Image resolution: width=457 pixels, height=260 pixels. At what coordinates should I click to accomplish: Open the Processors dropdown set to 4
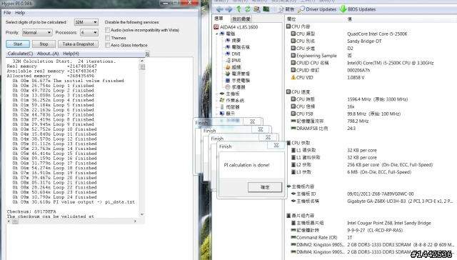89,32
